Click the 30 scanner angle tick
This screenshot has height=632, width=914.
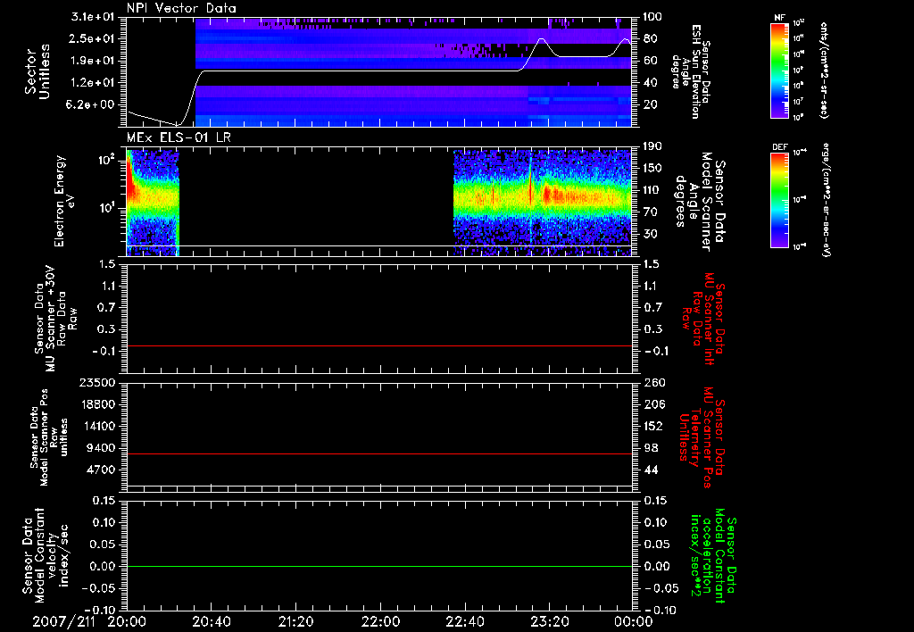650,234
